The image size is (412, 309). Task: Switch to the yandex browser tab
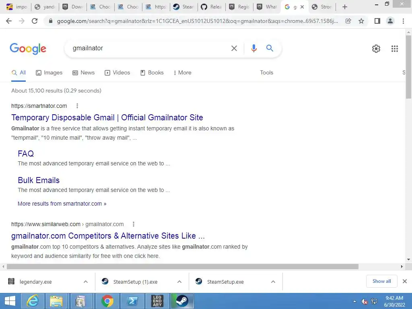[x=45, y=7]
